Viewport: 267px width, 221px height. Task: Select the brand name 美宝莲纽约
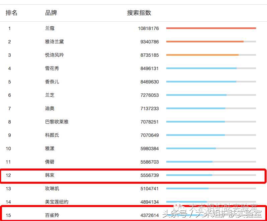(x=57, y=202)
